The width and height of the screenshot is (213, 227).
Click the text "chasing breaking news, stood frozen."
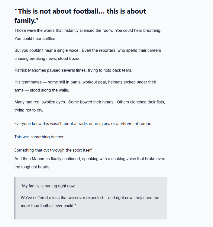point(48,59)
